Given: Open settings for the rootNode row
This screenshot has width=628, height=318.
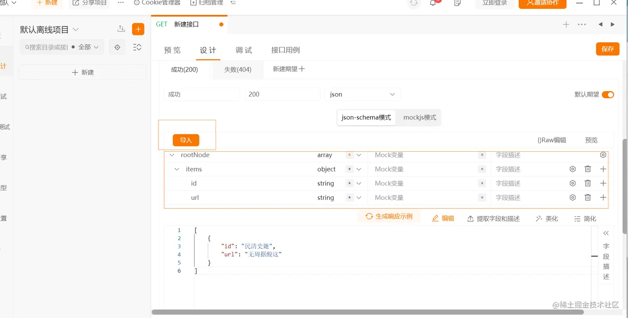Looking at the screenshot, I should point(603,155).
